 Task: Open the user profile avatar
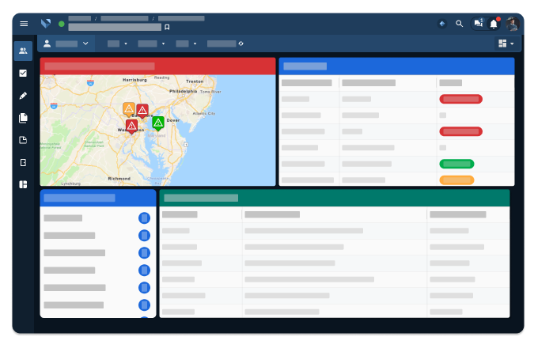[513, 24]
